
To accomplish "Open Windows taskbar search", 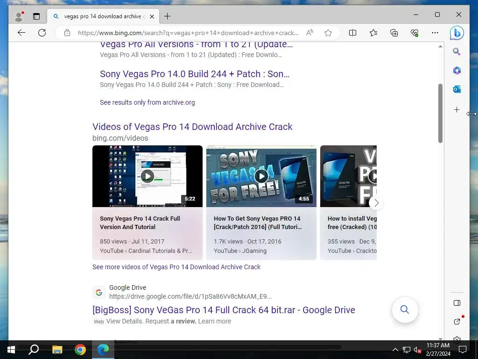I will [x=34, y=350].
